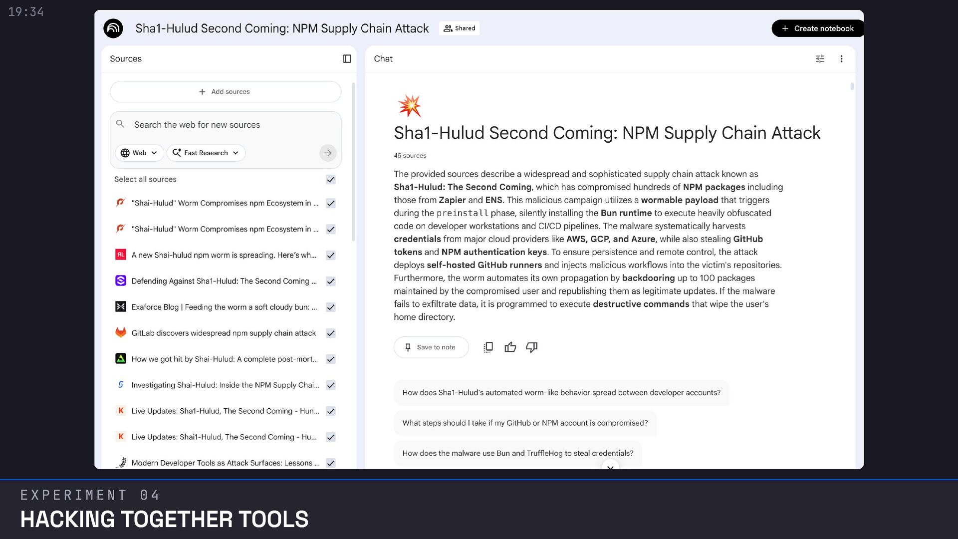This screenshot has width=958, height=539.
Task: Submit web source search arrow
Action: 328,153
